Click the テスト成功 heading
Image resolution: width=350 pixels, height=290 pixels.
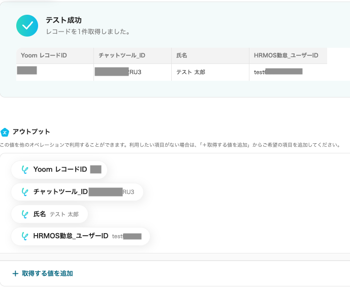63,20
